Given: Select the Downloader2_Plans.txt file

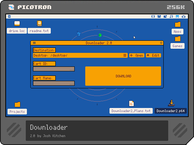Looking at the screenshot, I should pyautogui.click(x=131, y=107).
